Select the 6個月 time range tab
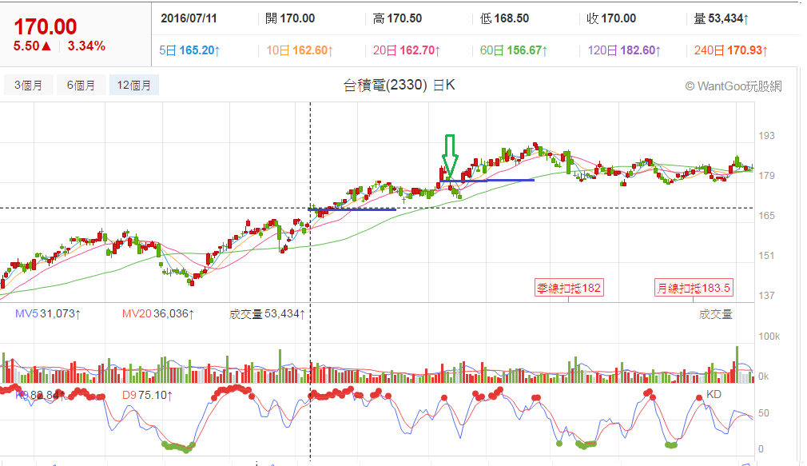807x466 pixels. pos(81,85)
